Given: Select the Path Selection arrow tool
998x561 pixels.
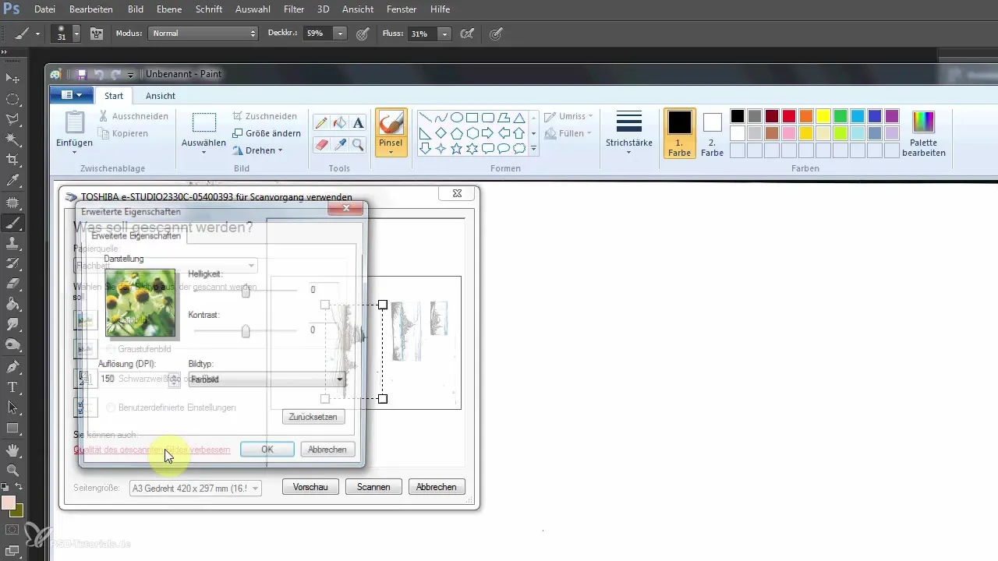Looking at the screenshot, I should [x=12, y=408].
